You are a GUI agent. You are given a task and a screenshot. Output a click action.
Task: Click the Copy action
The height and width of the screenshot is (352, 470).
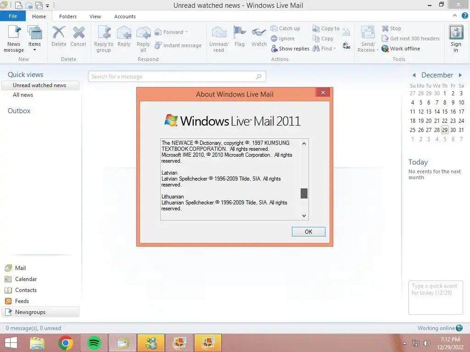(323, 38)
